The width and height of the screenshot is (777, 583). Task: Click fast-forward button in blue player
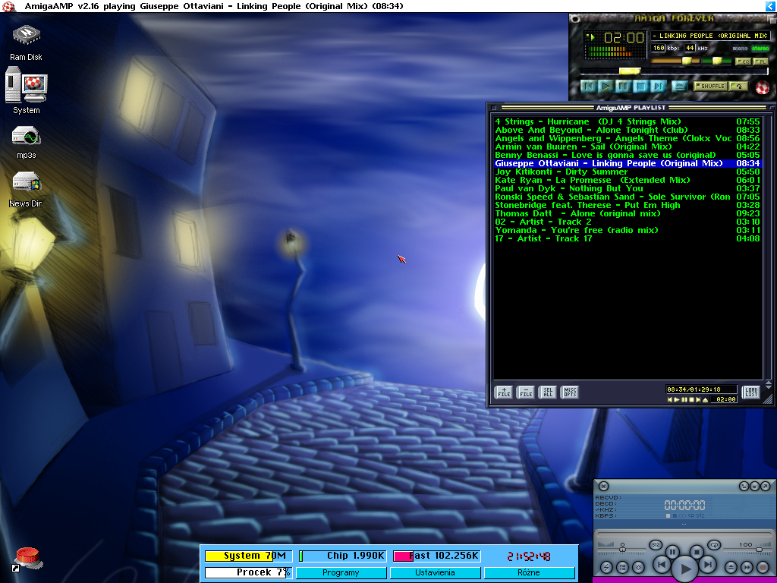[747, 567]
